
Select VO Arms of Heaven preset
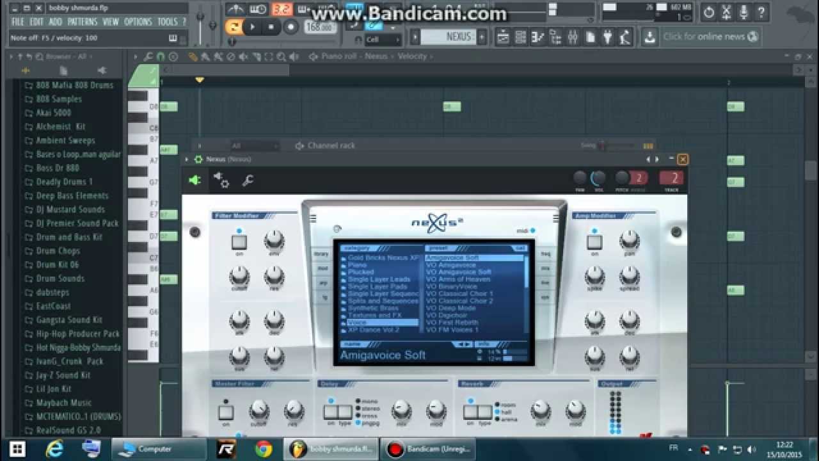(x=458, y=279)
